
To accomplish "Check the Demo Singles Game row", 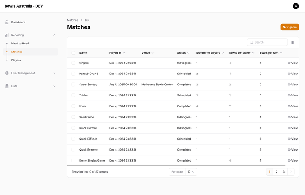I will [73, 161].
